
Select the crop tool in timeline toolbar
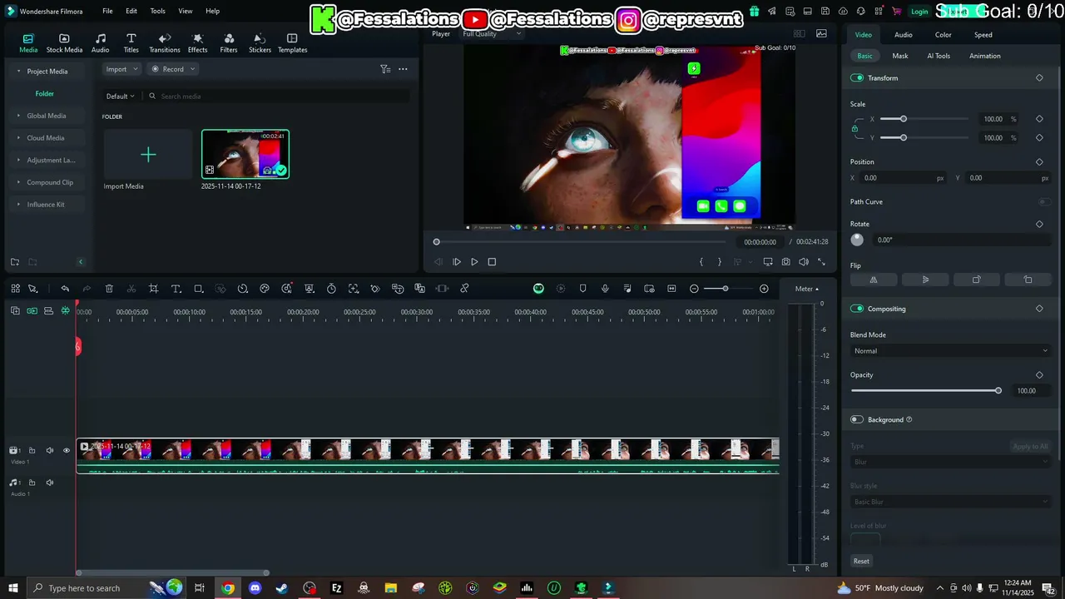pyautogui.click(x=154, y=289)
